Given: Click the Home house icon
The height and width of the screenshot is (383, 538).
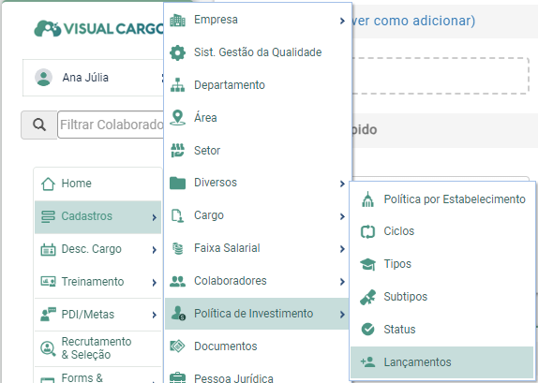Looking at the screenshot, I should pos(48,184).
